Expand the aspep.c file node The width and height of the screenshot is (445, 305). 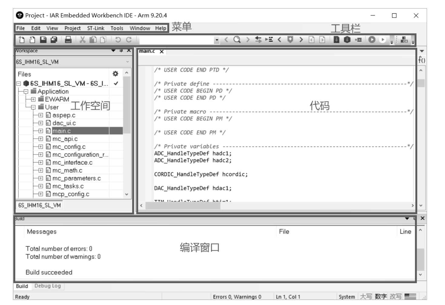(x=41, y=115)
